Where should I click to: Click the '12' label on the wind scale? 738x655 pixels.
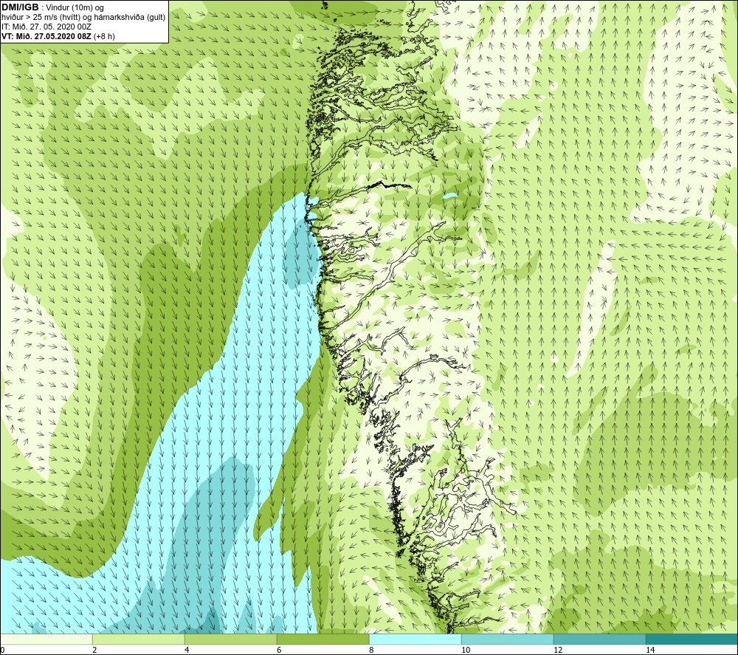pyautogui.click(x=558, y=651)
